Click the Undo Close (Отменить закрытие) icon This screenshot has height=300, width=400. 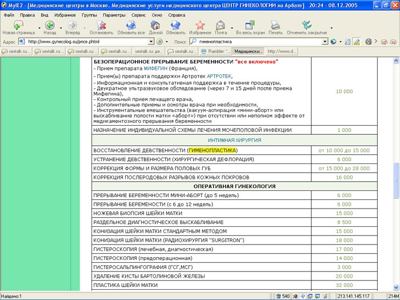click(307, 26)
